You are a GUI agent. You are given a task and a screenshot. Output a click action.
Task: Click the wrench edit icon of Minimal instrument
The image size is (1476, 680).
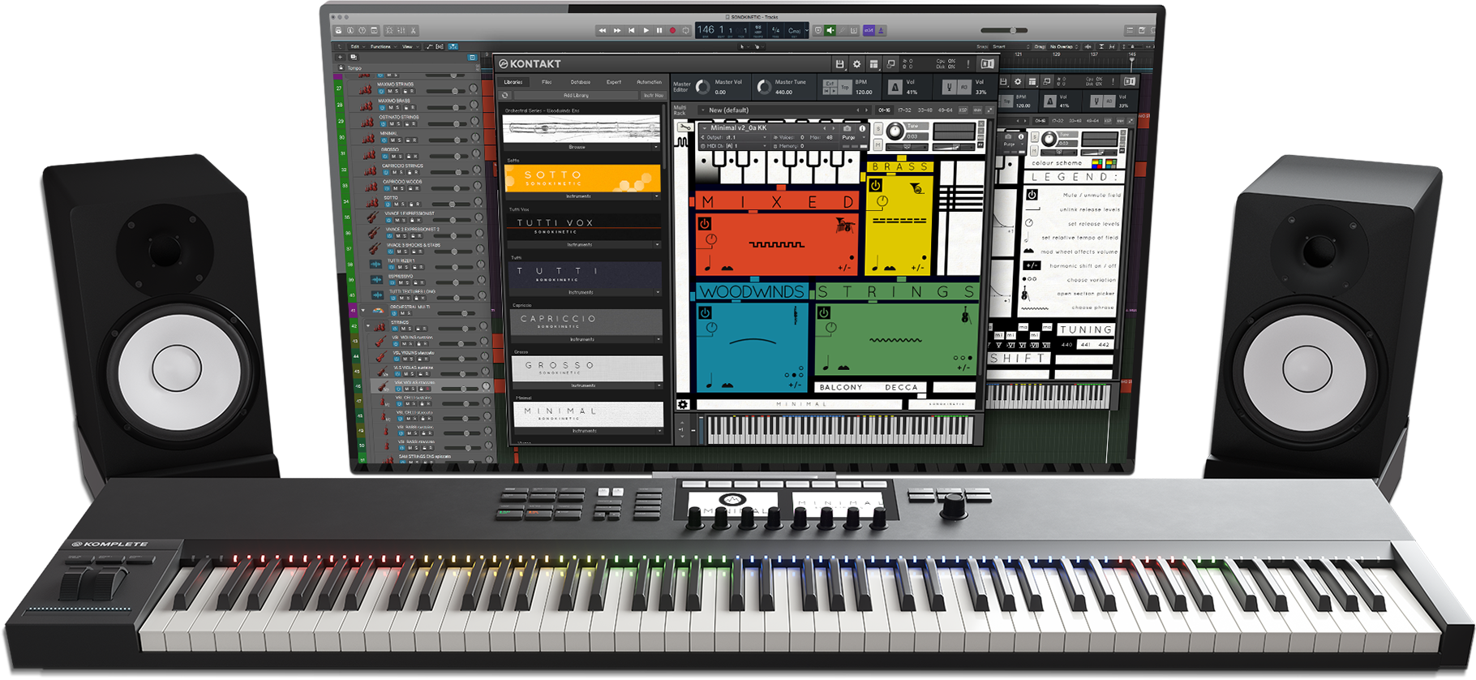[x=684, y=127]
